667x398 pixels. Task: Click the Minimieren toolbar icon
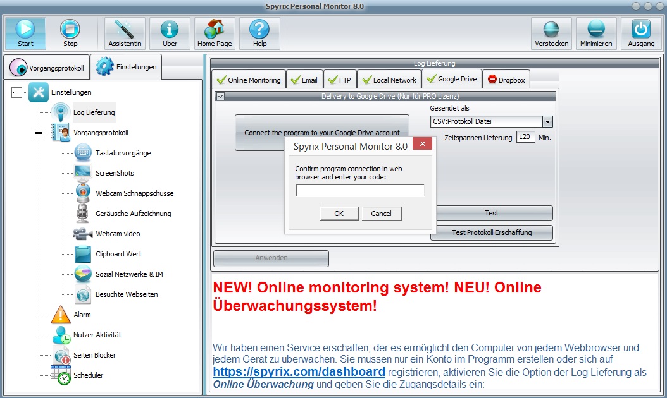tap(596, 29)
